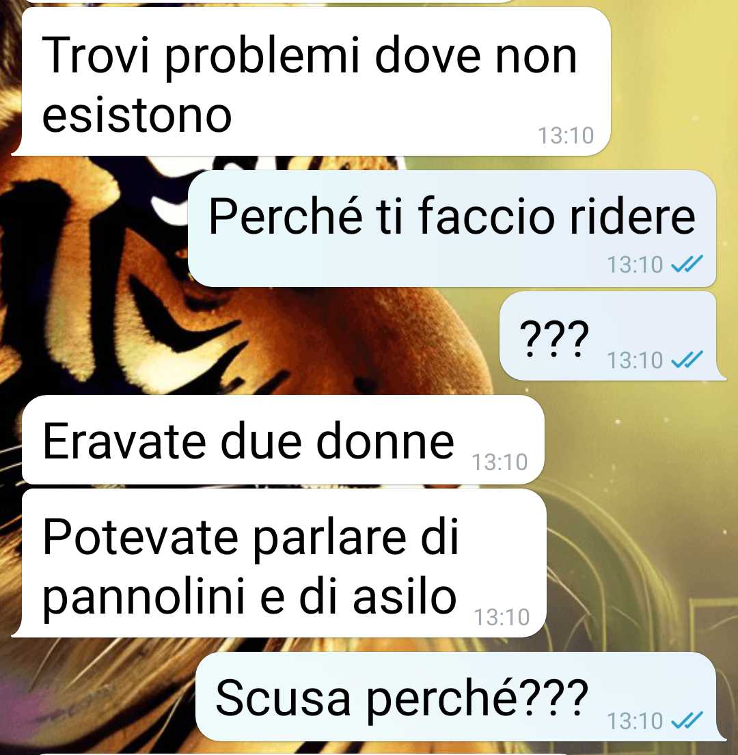Select the 'Perché ti faccio ridere' bubble
Viewport: 738px width, 755px height.
[x=452, y=229]
